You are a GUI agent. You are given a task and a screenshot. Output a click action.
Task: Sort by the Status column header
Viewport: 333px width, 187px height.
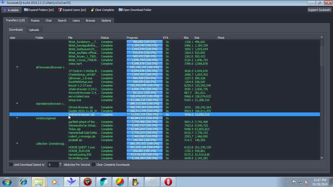coord(113,38)
